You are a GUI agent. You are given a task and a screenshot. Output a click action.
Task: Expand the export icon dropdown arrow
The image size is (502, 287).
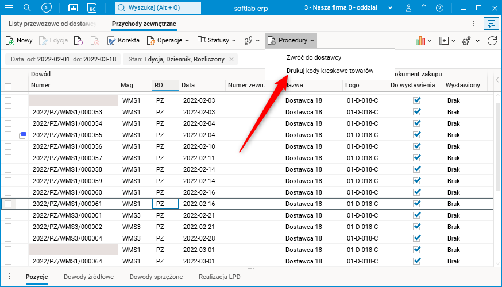pyautogui.click(x=453, y=41)
